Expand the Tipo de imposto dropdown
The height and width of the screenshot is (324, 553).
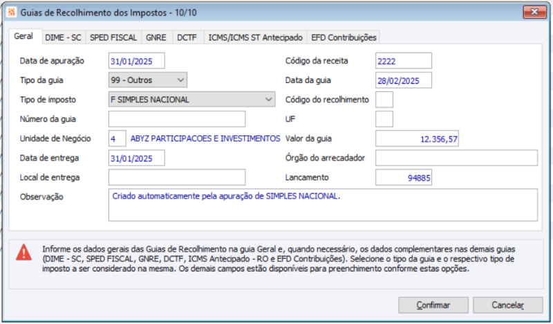point(192,100)
